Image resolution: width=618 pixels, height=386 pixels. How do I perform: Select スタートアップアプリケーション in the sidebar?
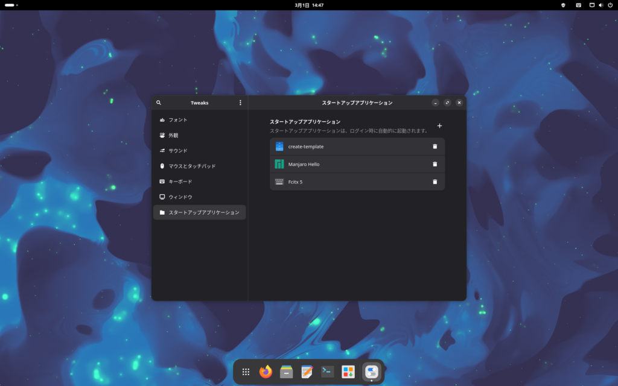199,212
